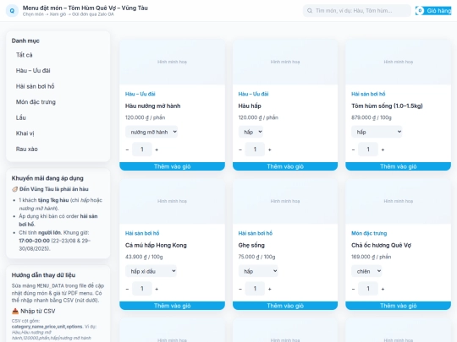Open cooking option dropdown for Hàu hấp
Screen dimensions: 457x342
click(x=251, y=132)
